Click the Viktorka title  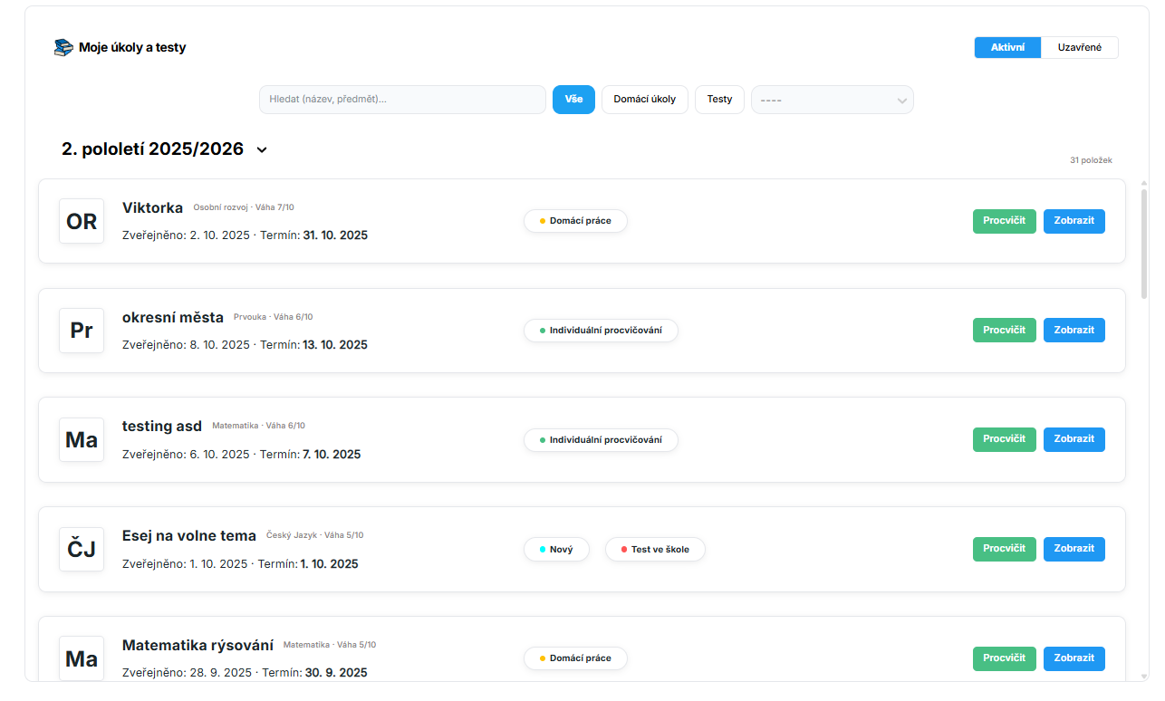pyautogui.click(x=152, y=208)
